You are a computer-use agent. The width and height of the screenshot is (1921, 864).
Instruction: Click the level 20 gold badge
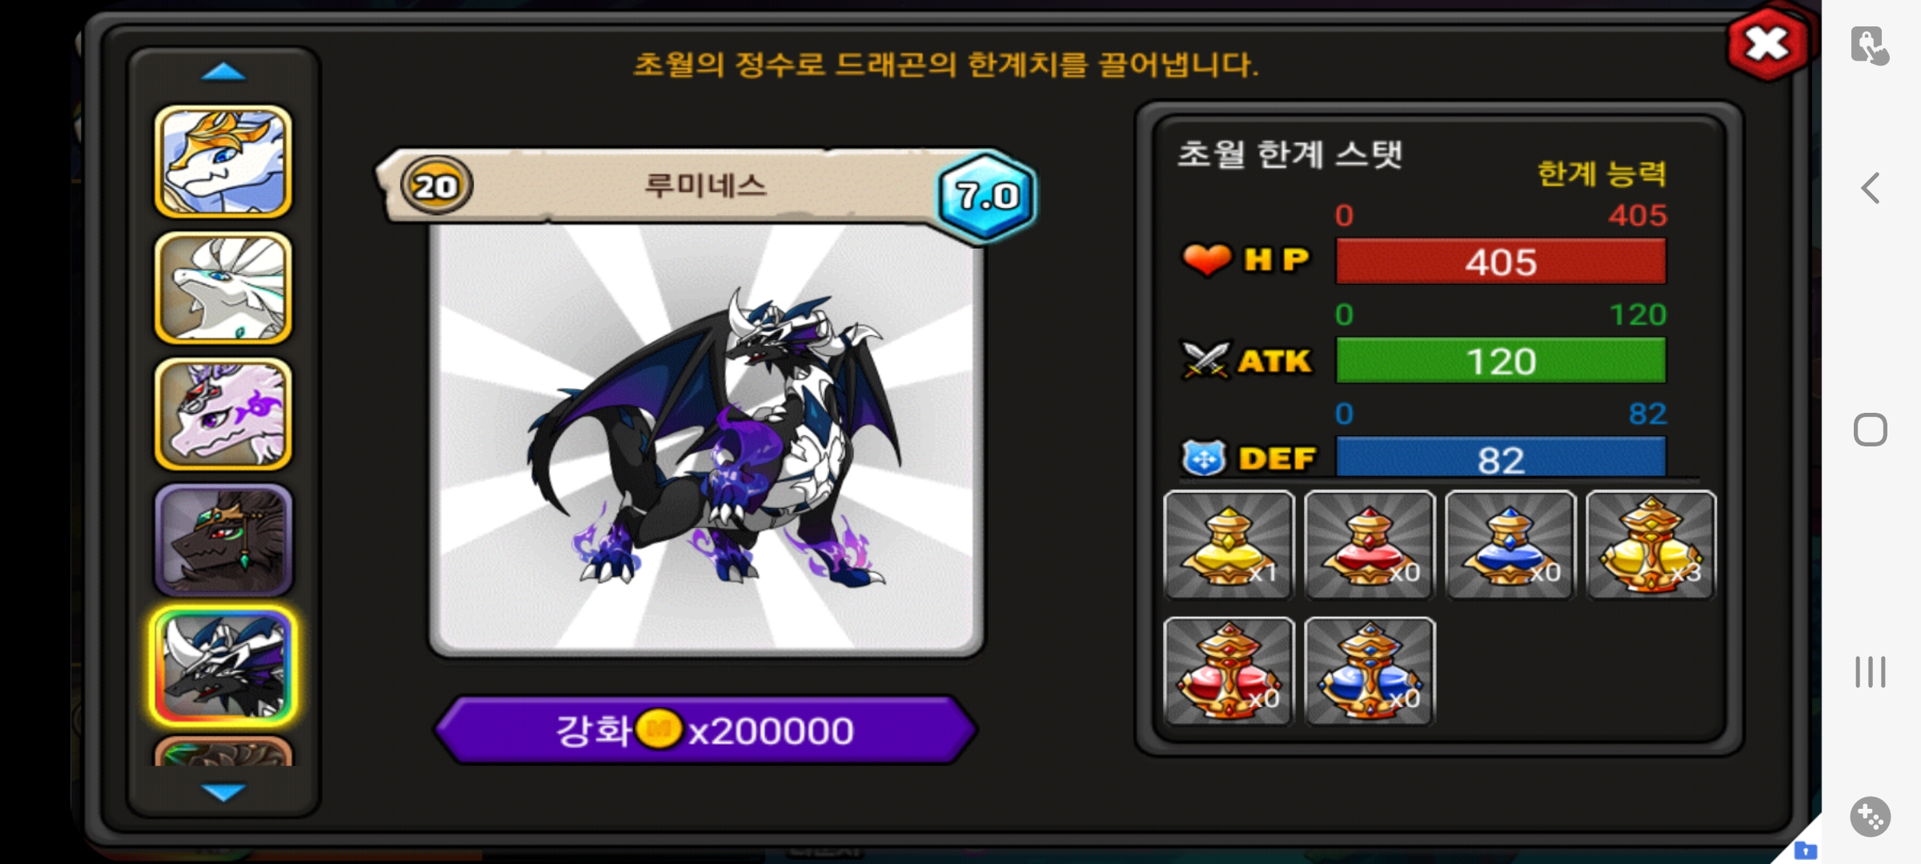point(436,186)
